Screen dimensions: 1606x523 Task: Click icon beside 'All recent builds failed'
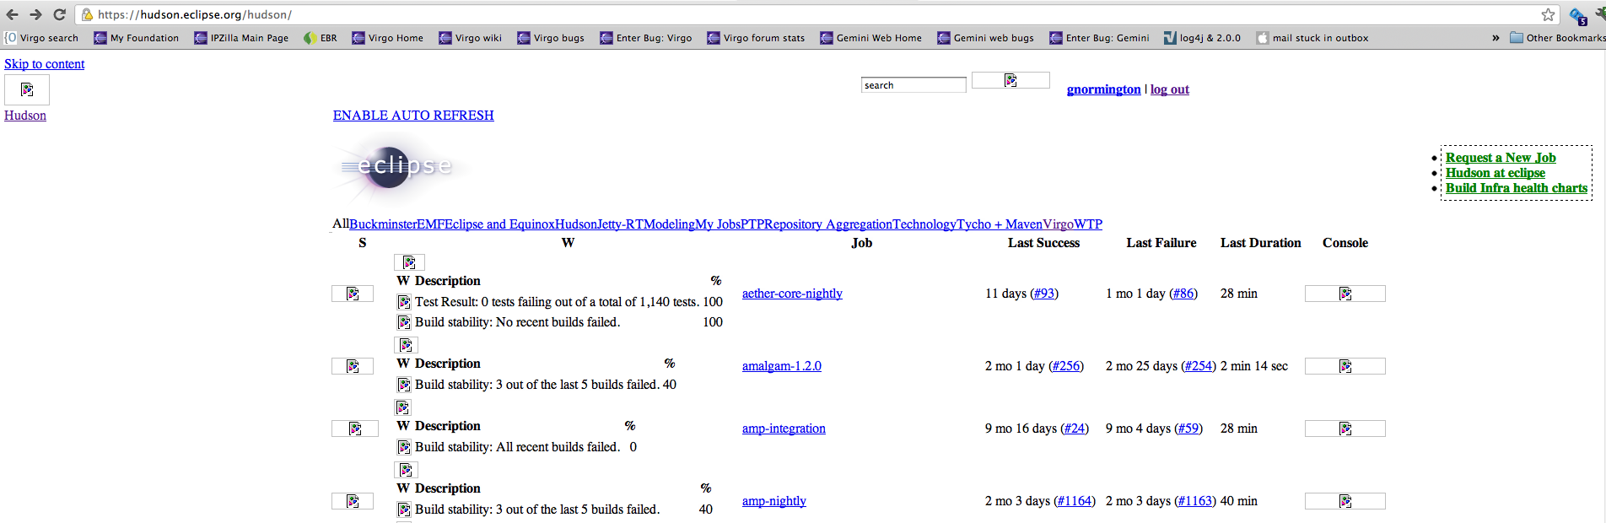(404, 447)
